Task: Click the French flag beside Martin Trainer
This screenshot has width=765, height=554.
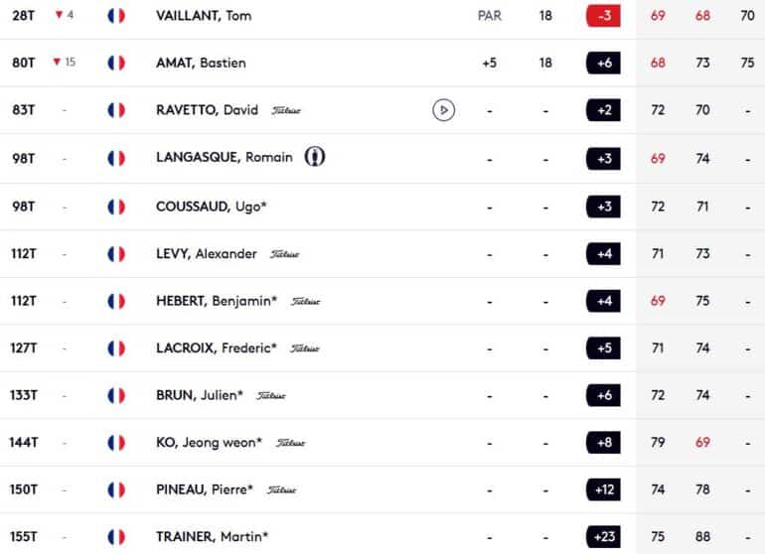Action: (x=116, y=537)
